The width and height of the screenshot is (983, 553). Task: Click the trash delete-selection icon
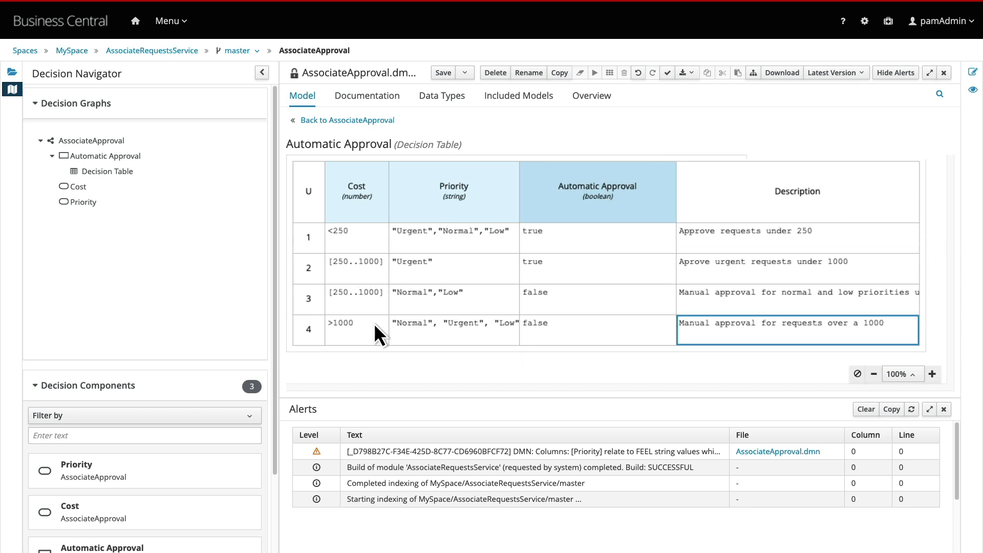tap(624, 73)
